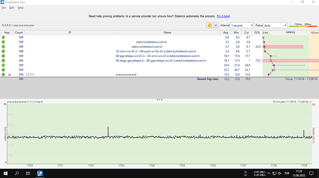
Task: Select the green hop 6 circle icon
Action: tap(3, 61)
